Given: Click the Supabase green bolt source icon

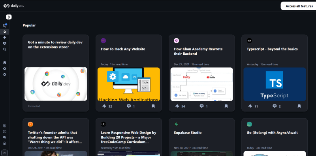Looking at the screenshot, I should coord(176,124).
